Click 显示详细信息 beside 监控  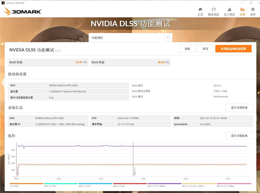(239, 136)
